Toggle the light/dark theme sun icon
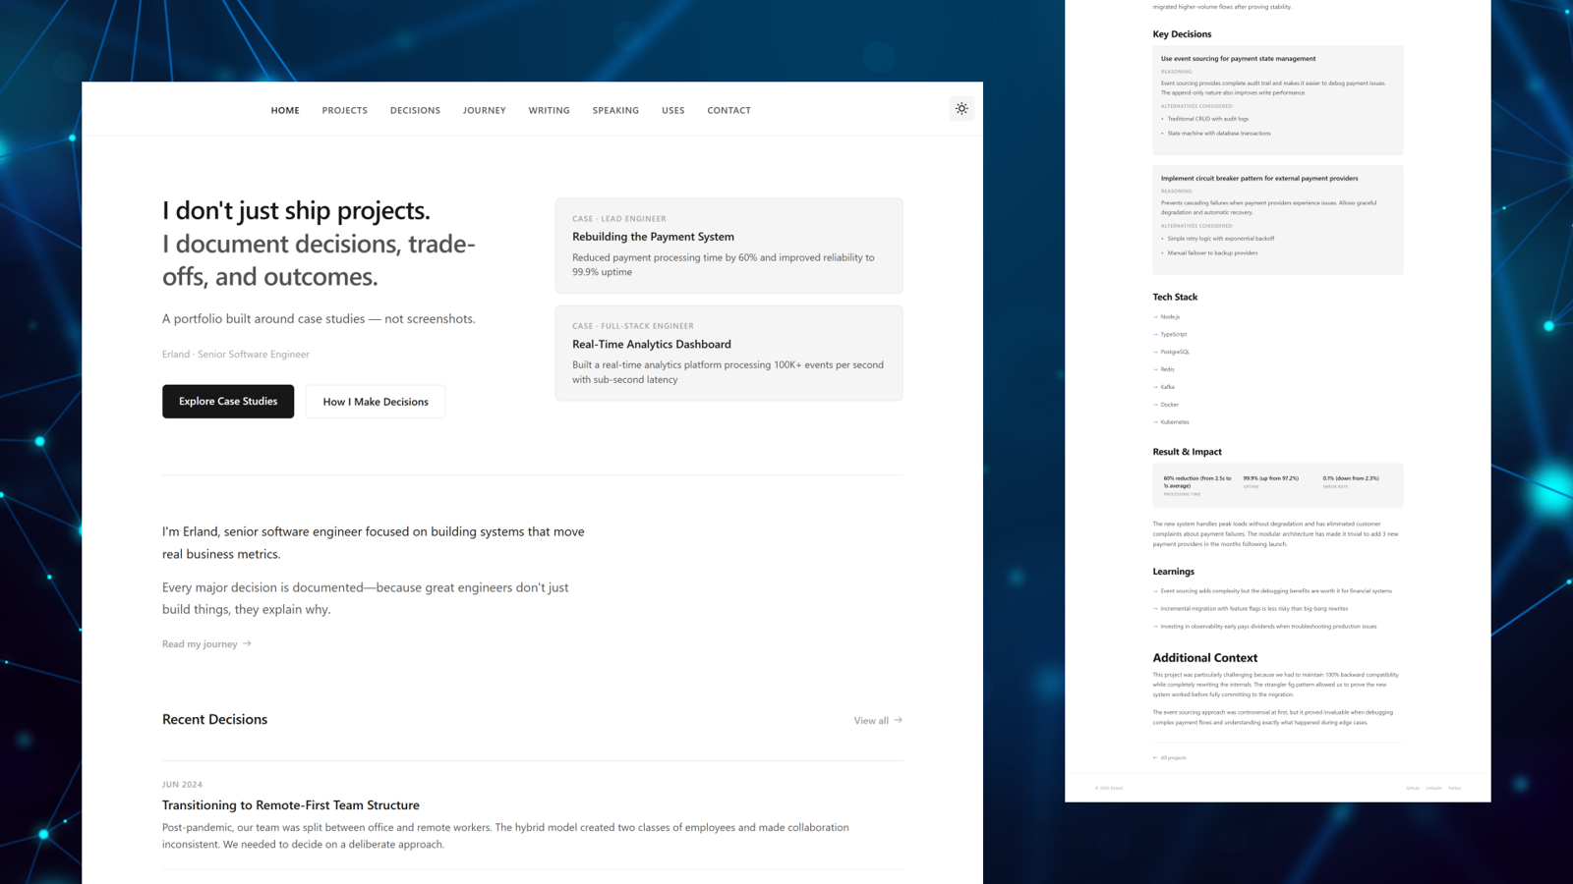This screenshot has width=1573, height=884. (x=961, y=109)
